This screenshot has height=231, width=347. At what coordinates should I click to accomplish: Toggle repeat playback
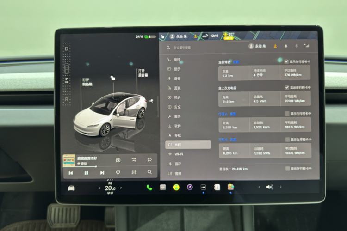coord(149,159)
